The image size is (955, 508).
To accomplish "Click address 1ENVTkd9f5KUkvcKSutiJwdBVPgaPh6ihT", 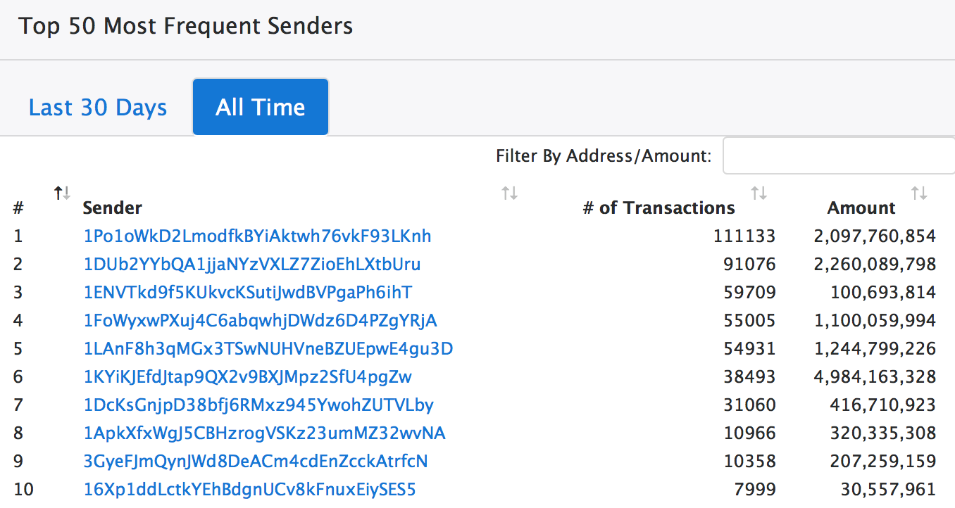I will 247,292.
